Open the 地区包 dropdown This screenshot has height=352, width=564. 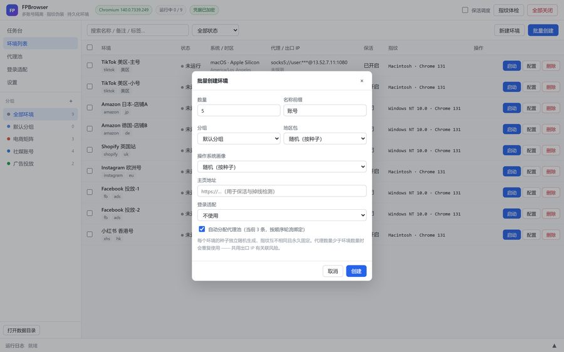coord(325,138)
